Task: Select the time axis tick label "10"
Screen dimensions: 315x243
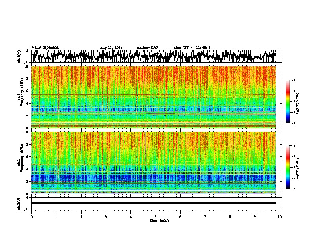Action: (280, 217)
